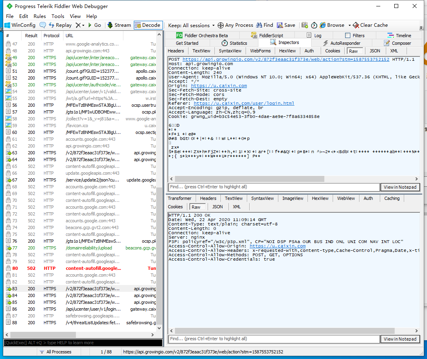Click the comment speech bubble icon
This screenshot has height=359, width=427.
pyautogui.click(x=43, y=25)
